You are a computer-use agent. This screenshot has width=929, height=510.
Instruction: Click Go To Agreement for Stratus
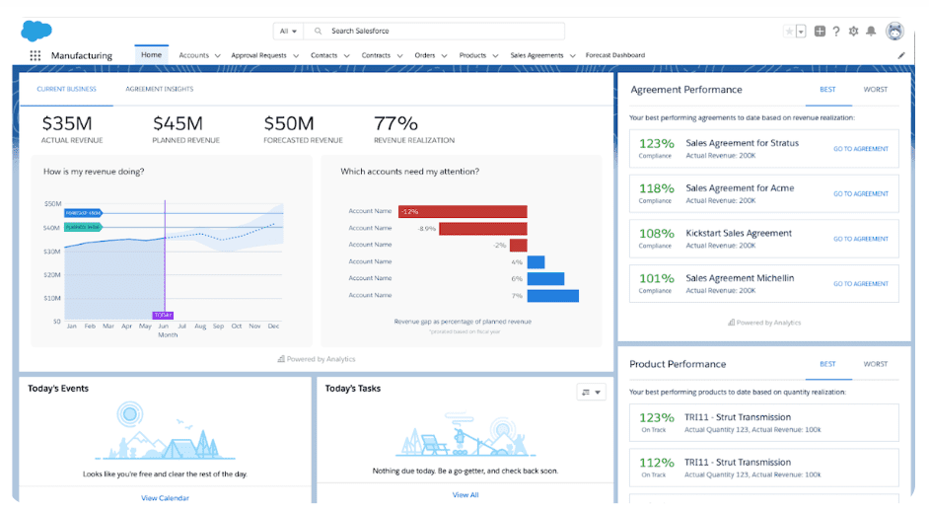pos(860,149)
